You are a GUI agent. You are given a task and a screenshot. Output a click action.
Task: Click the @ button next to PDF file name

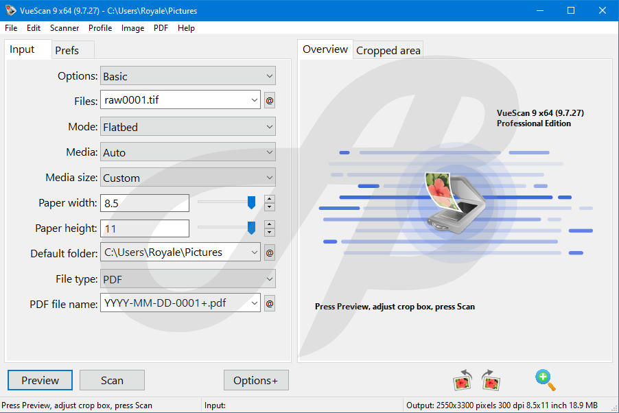pyautogui.click(x=270, y=303)
